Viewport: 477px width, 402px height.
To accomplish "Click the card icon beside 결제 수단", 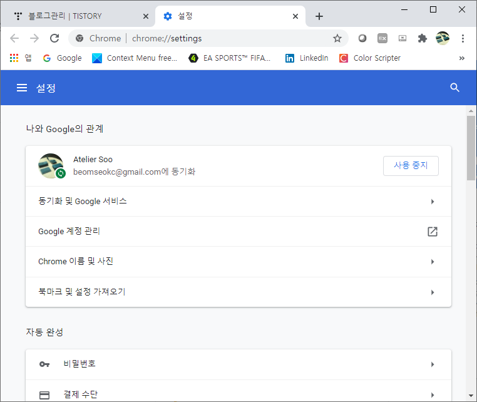I will click(44, 395).
